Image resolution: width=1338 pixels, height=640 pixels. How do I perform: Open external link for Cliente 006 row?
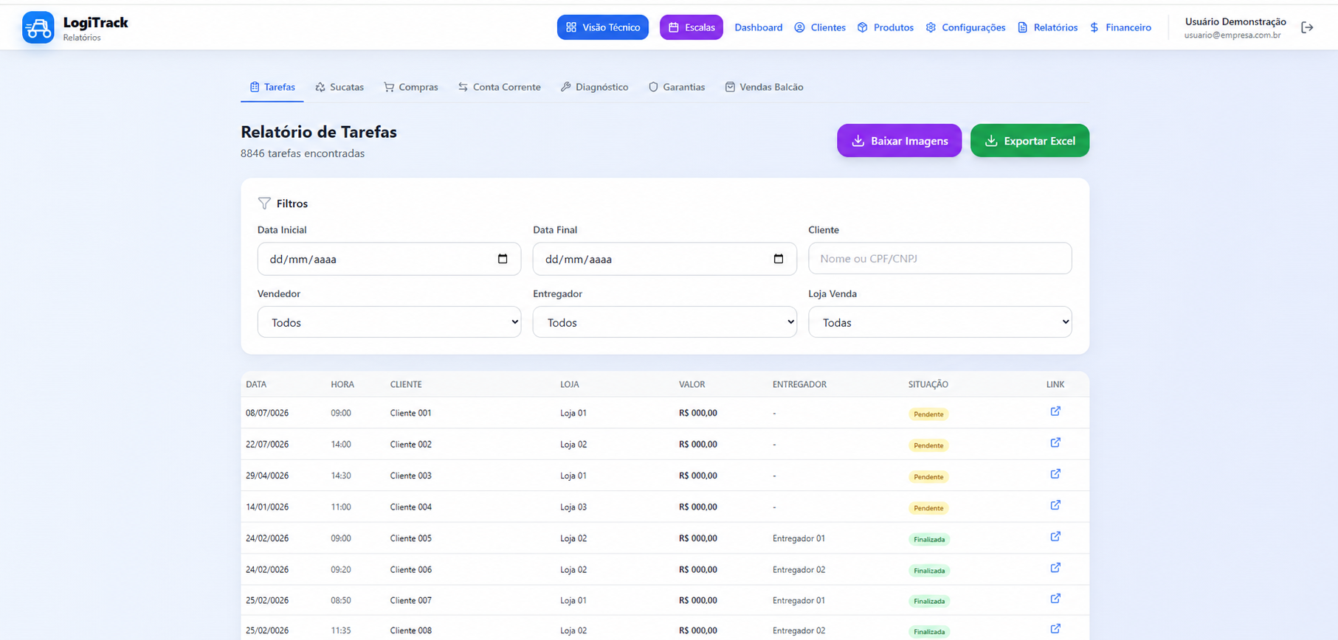click(x=1055, y=568)
